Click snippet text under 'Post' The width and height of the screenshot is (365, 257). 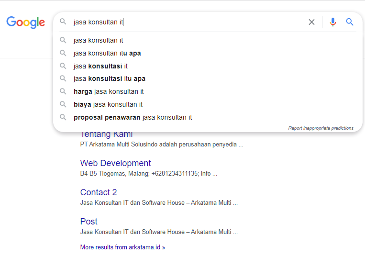pos(159,232)
